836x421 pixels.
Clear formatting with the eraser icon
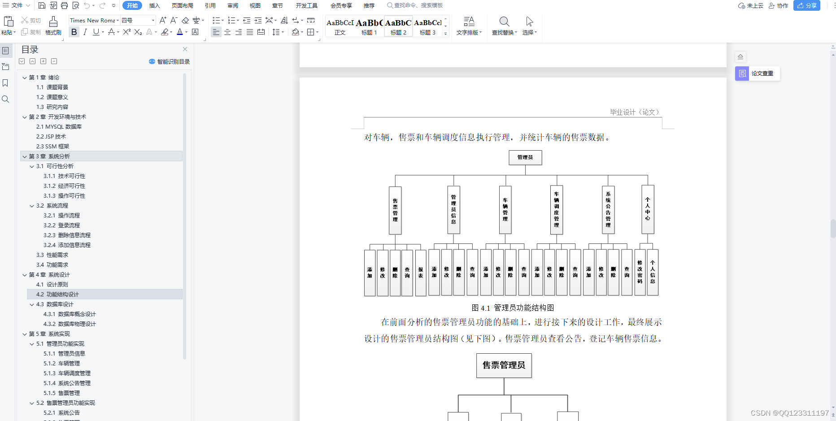pyautogui.click(x=185, y=20)
